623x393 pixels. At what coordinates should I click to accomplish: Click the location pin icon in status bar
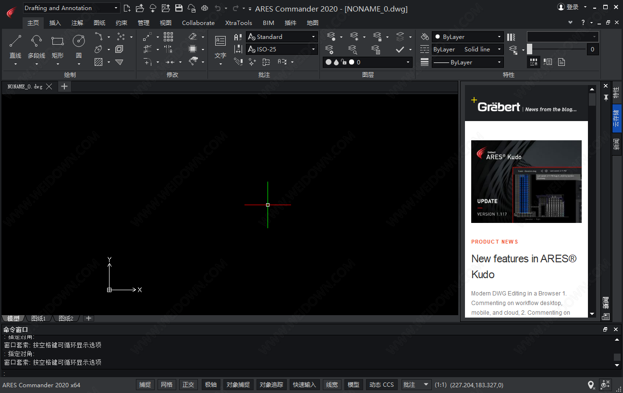coord(591,385)
